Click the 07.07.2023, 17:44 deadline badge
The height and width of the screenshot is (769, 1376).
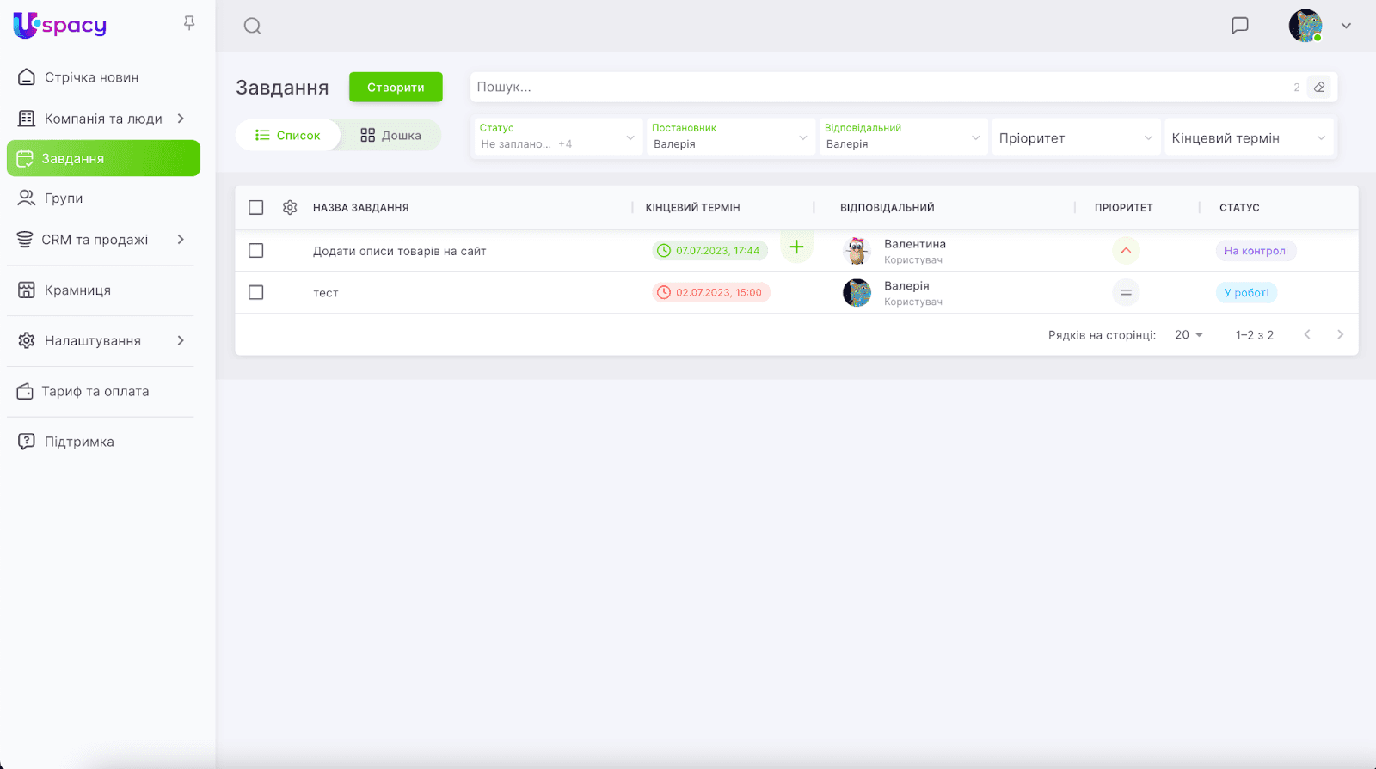(x=709, y=251)
